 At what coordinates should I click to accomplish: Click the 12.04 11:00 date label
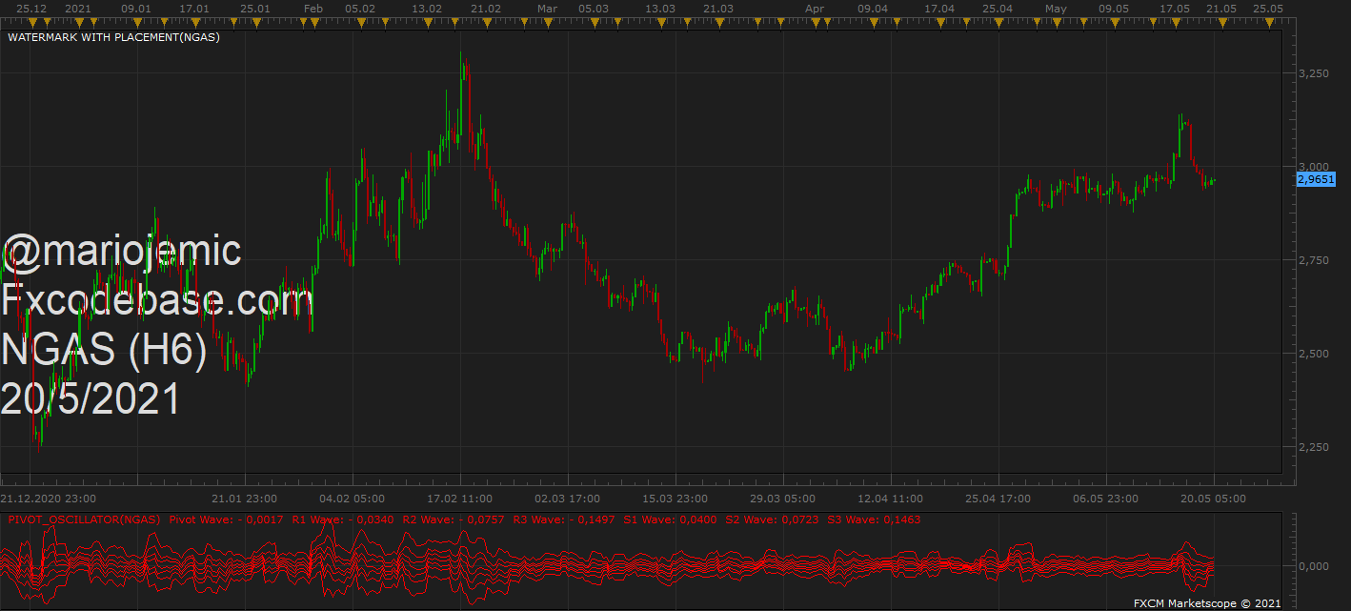(x=891, y=499)
